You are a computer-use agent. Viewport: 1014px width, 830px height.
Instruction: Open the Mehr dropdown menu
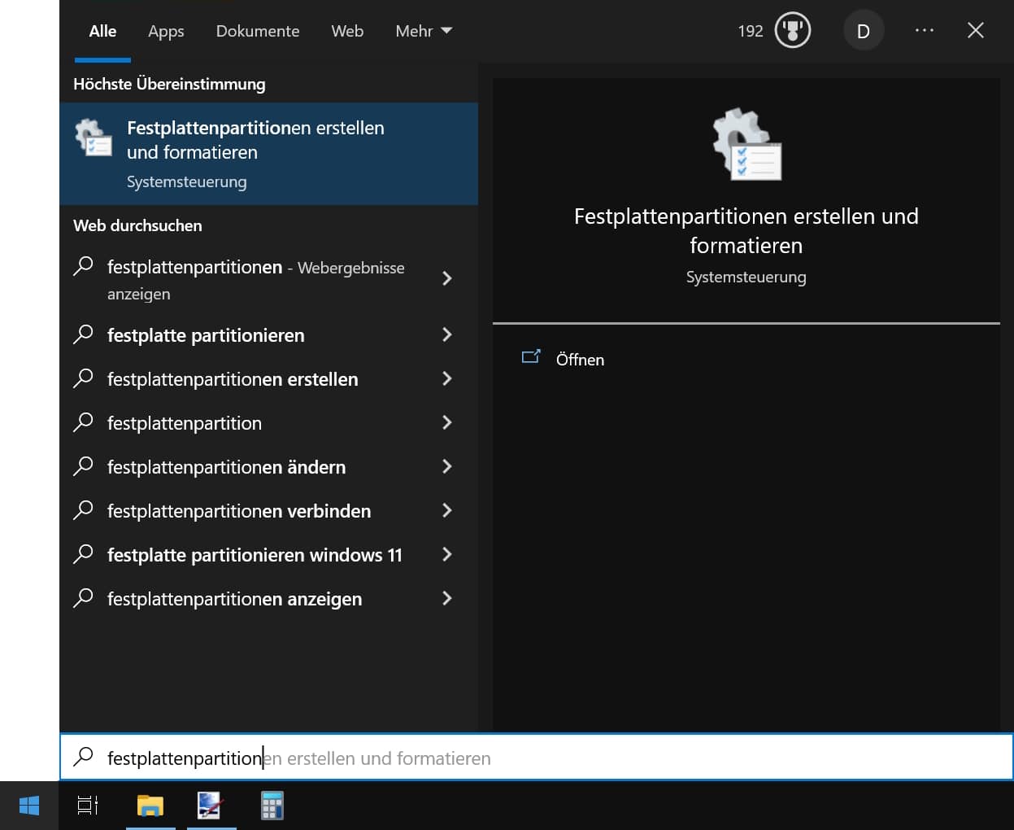click(x=424, y=31)
